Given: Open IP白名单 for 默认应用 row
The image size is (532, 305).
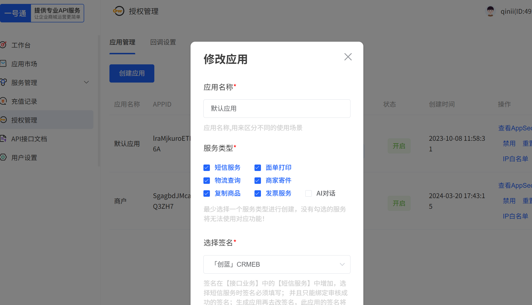Looking at the screenshot, I should point(515,159).
